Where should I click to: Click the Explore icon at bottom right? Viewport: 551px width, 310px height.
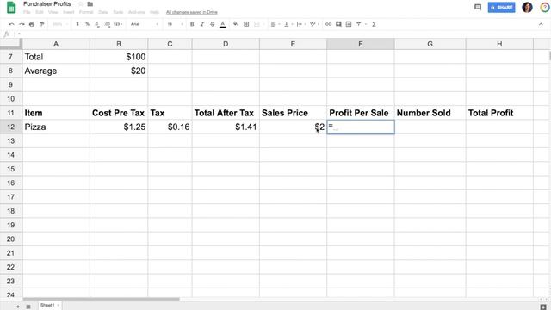click(543, 307)
